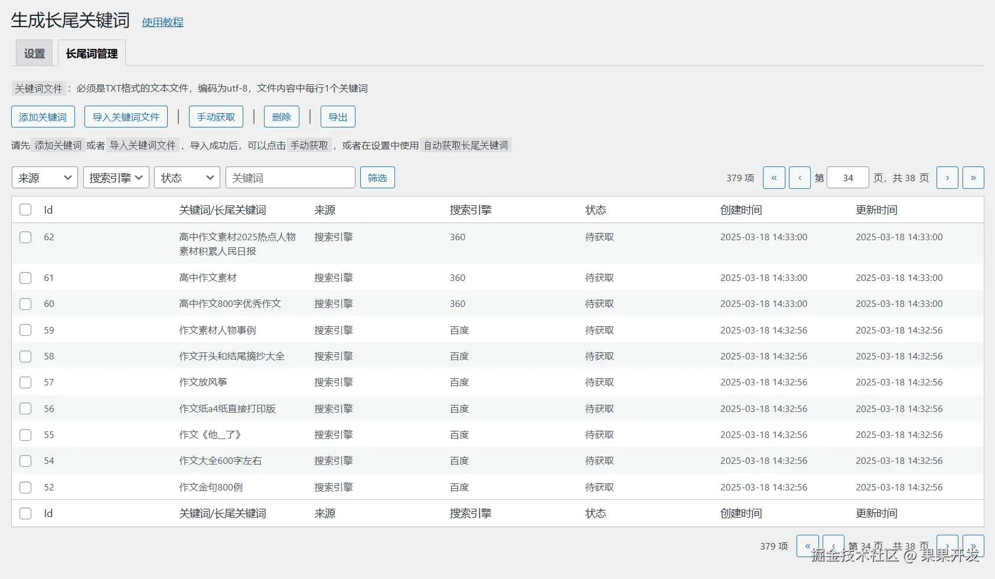Image resolution: width=995 pixels, height=579 pixels.
Task: Check the row for keyword 高中作文素材
Action: point(25,277)
